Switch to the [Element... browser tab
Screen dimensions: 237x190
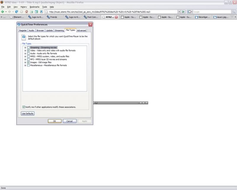(x=17, y=17)
